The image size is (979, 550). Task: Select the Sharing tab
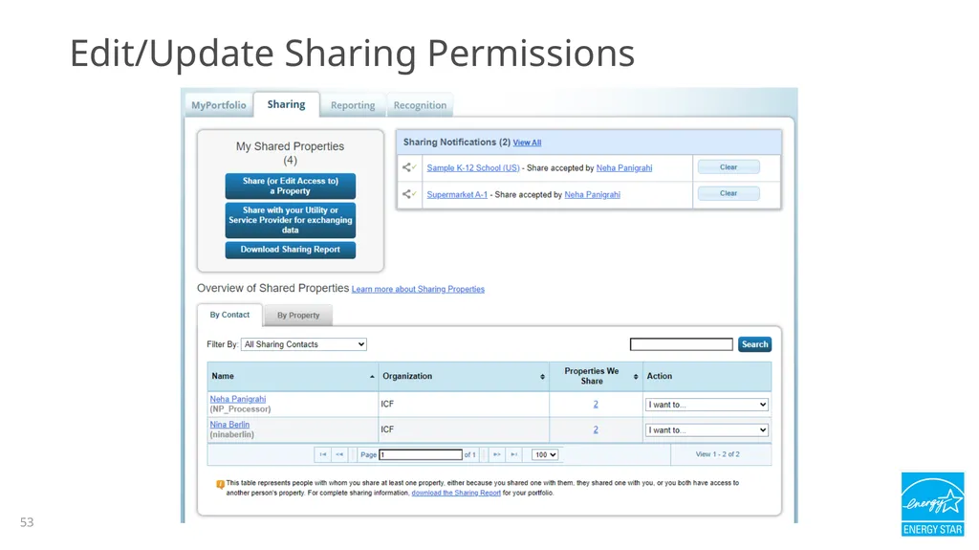[287, 104]
